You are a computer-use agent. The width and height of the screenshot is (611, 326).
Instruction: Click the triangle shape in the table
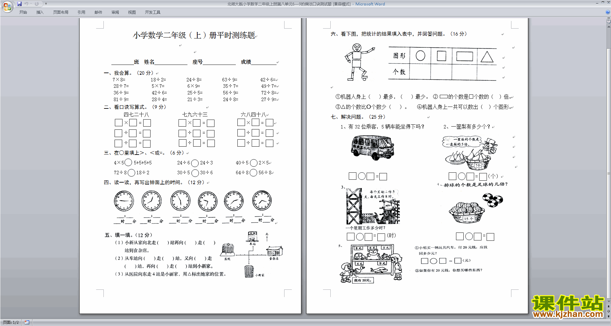[487, 56]
